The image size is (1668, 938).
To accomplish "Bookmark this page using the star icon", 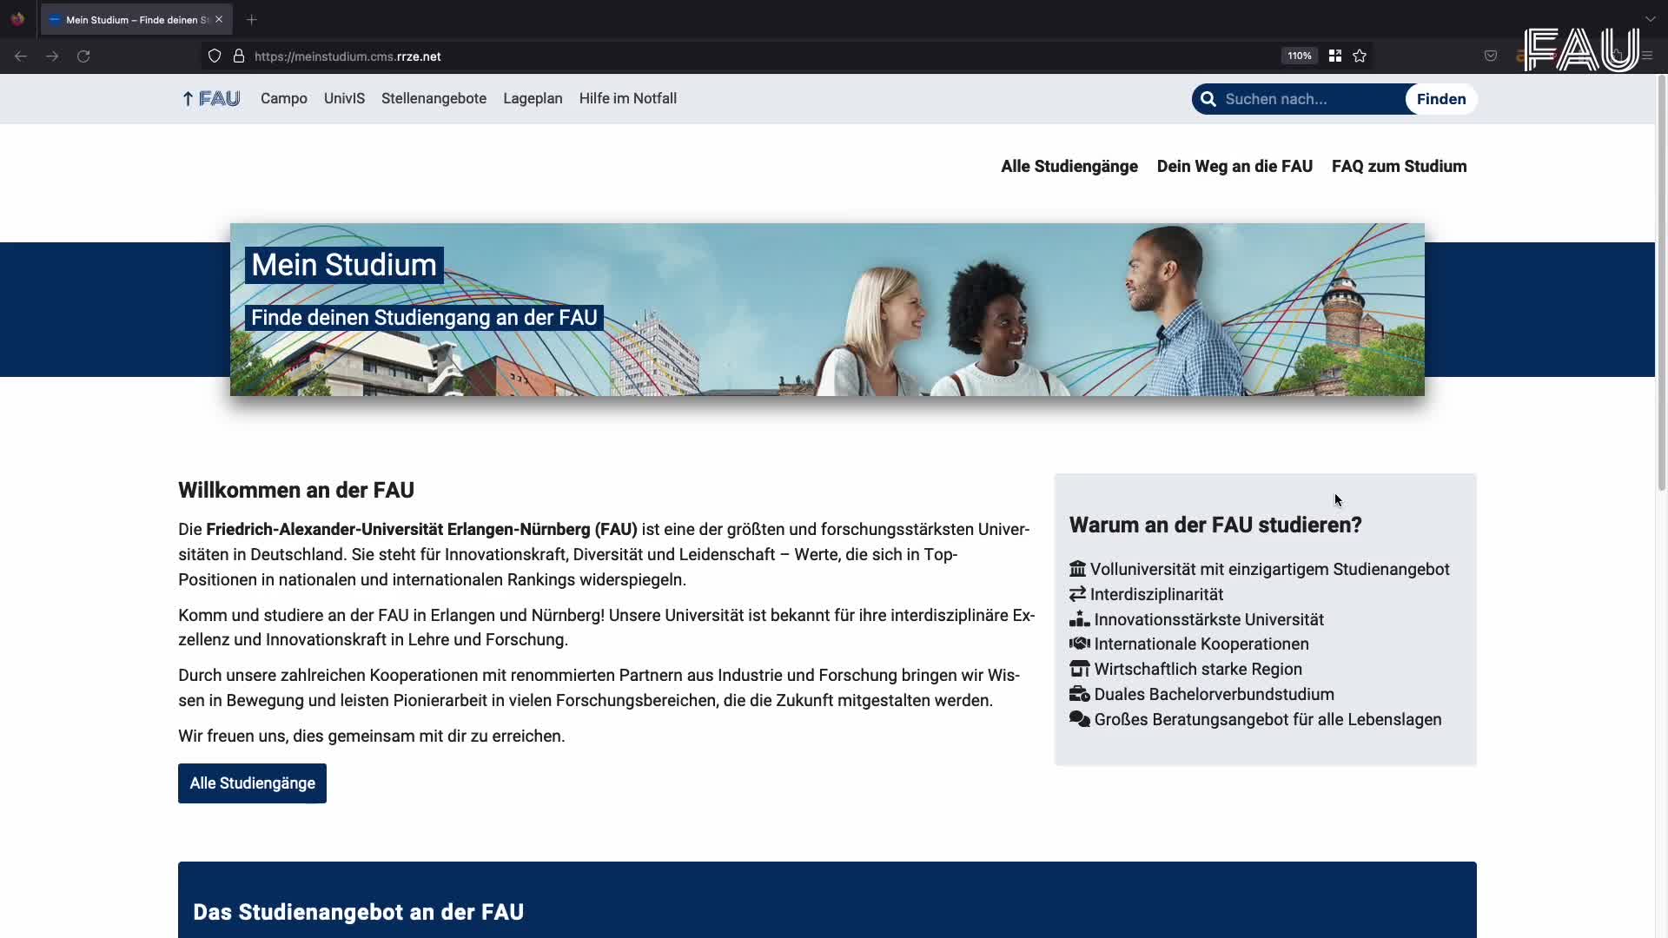I will click(1360, 56).
